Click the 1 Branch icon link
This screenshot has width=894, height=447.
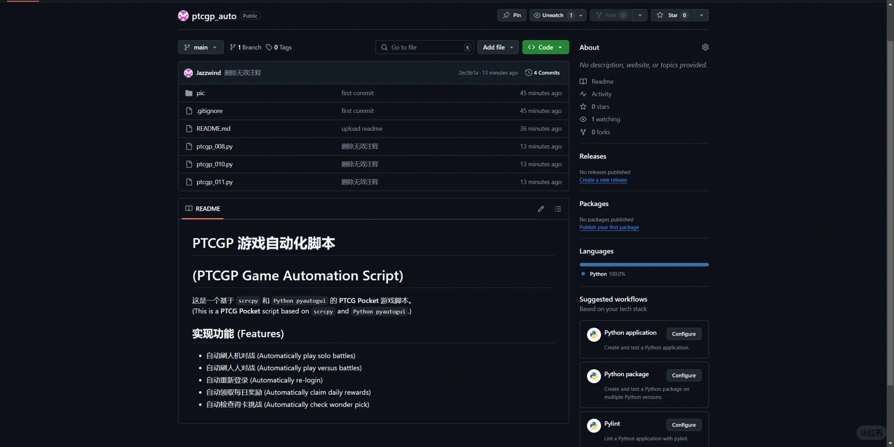point(233,47)
